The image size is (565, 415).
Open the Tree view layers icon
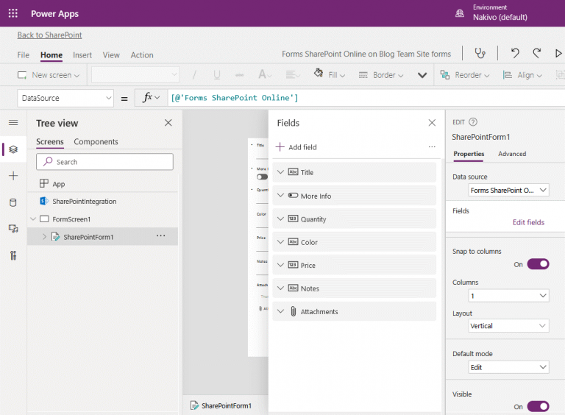(13, 149)
